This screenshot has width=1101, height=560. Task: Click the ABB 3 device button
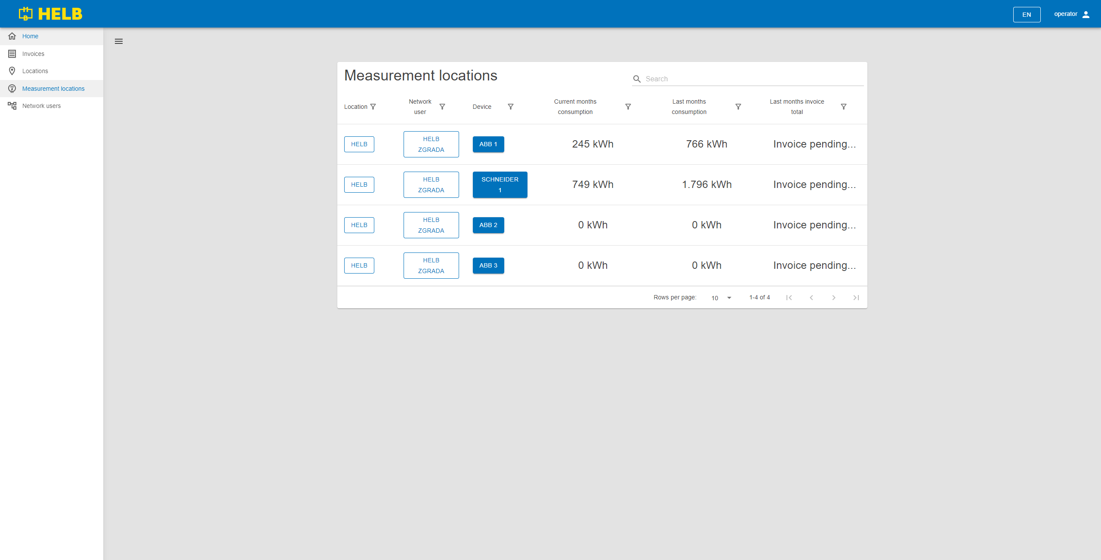(x=488, y=265)
